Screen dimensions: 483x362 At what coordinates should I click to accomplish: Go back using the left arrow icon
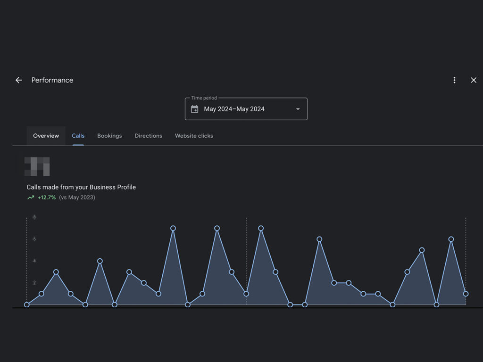(x=19, y=80)
